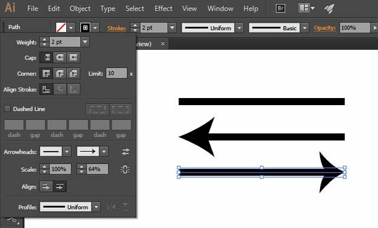Viewport: 378px width, 228px height.
Task: Align stroke to inside
Action: pos(60,89)
